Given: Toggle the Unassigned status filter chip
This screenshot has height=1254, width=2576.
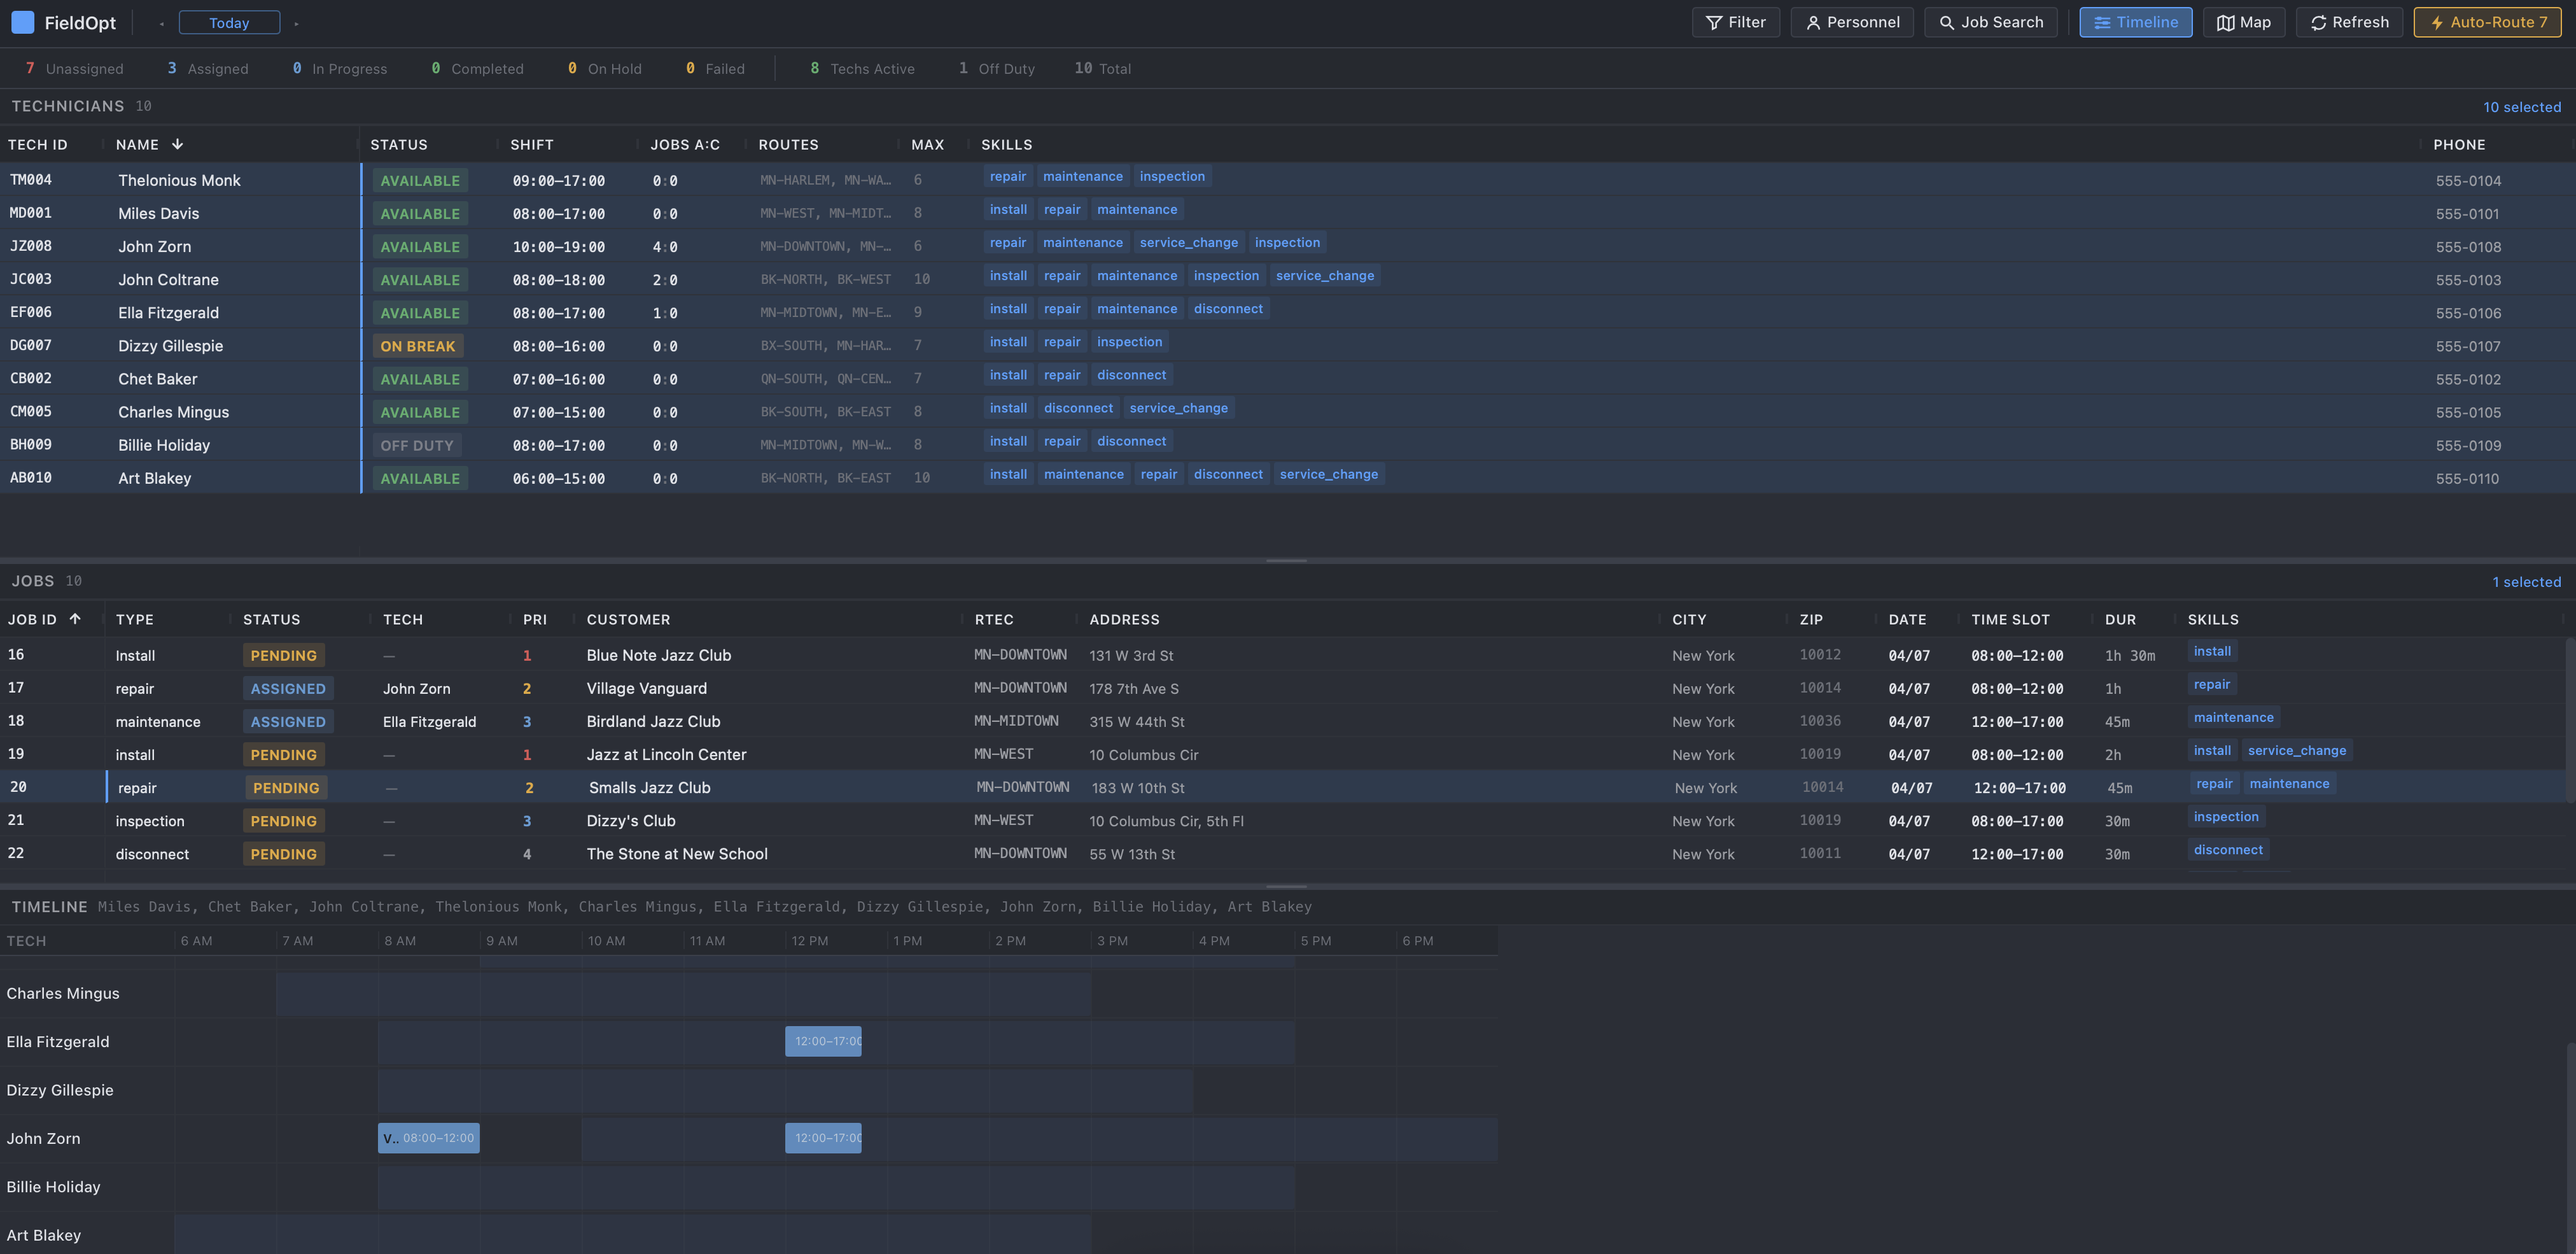Looking at the screenshot, I should pos(74,68).
